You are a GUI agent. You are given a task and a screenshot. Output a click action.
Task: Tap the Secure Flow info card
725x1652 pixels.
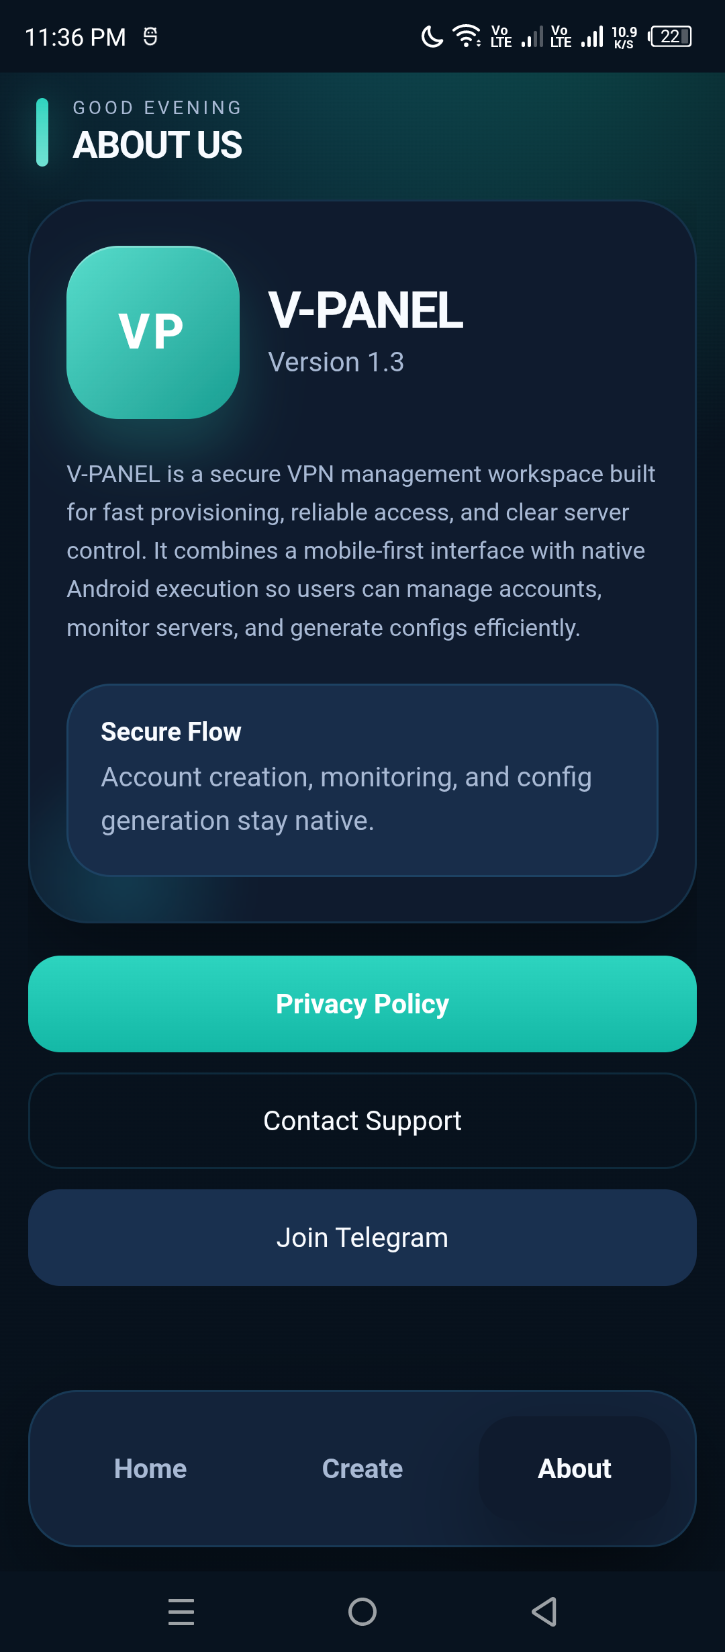tap(362, 779)
